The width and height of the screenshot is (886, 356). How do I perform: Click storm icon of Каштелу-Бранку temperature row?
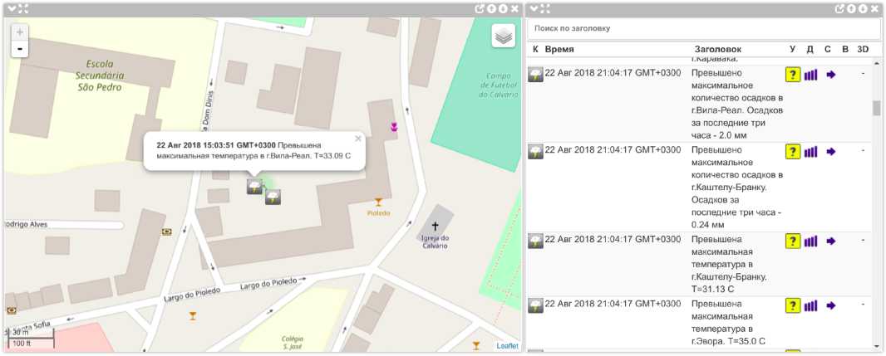point(535,241)
